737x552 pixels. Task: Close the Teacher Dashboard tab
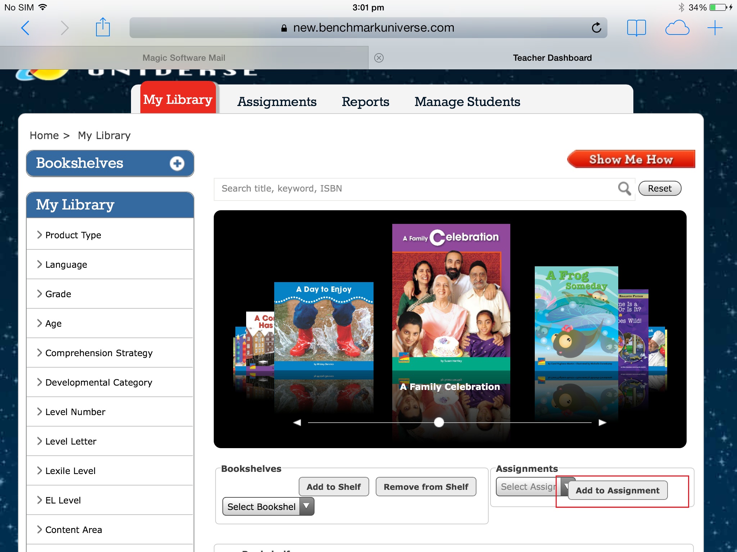379,58
